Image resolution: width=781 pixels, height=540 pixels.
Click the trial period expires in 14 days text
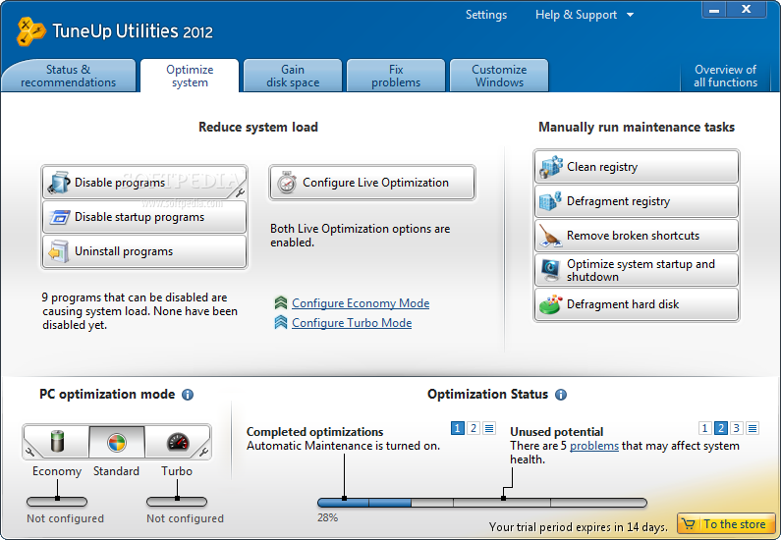[579, 527]
